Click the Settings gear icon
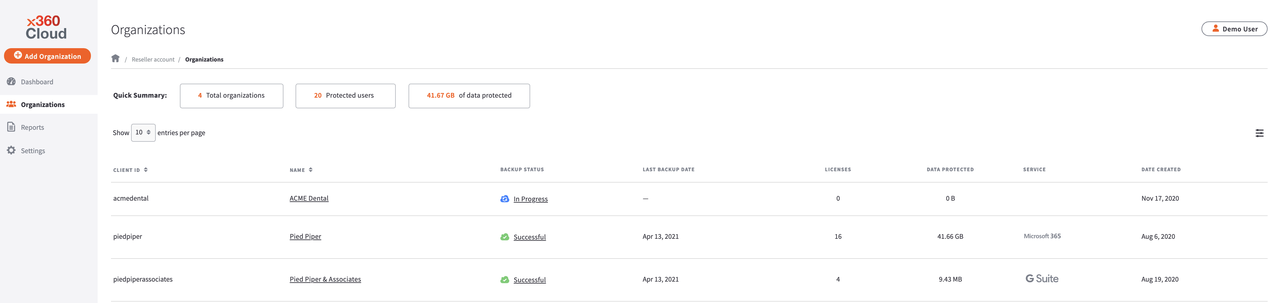Screen dimensions: 1277x303 coord(11,150)
